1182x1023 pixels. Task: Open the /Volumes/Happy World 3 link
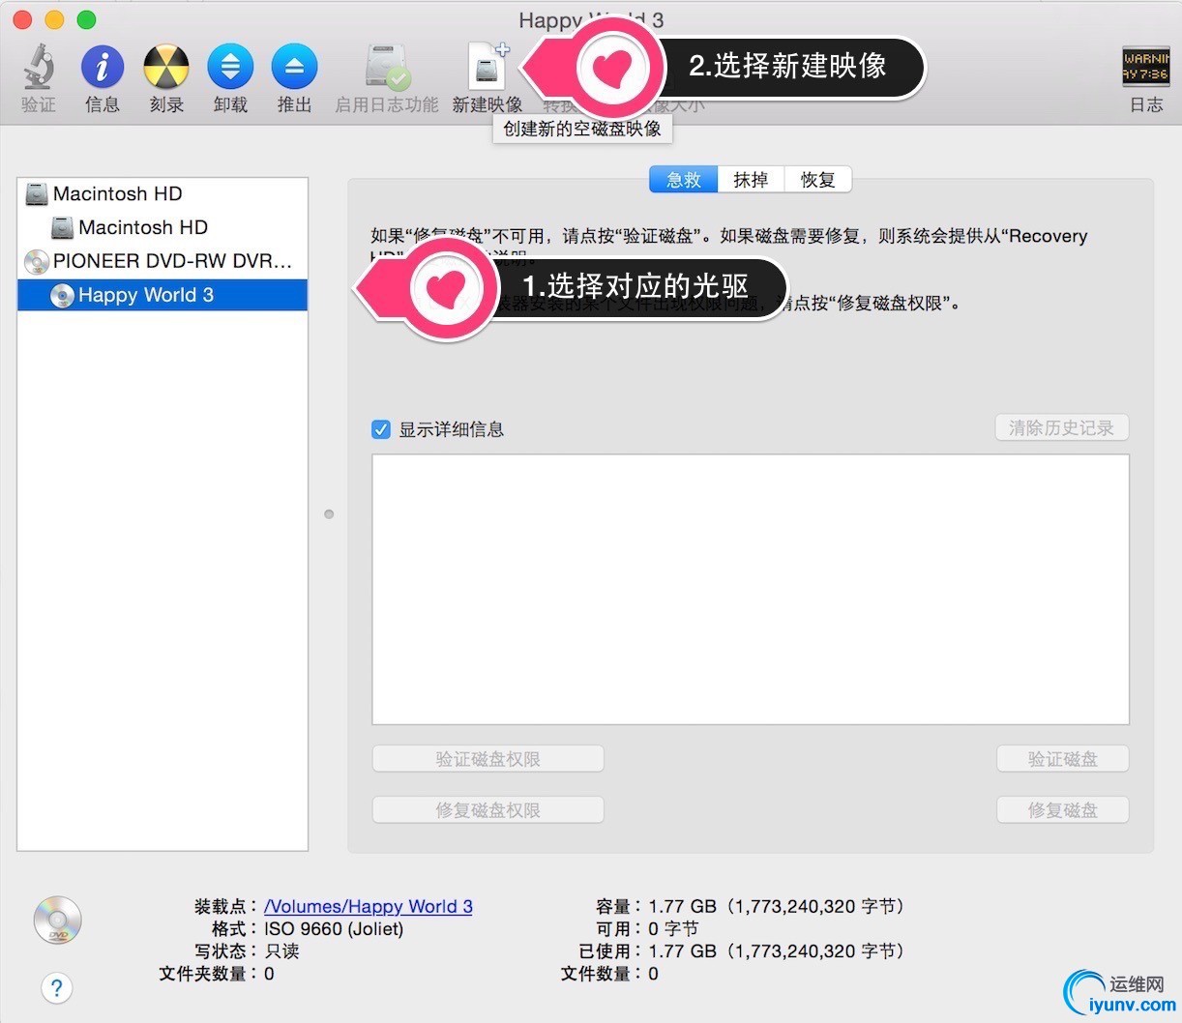coord(369,906)
